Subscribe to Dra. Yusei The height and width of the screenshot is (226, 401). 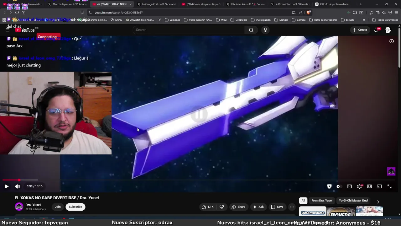75,207
